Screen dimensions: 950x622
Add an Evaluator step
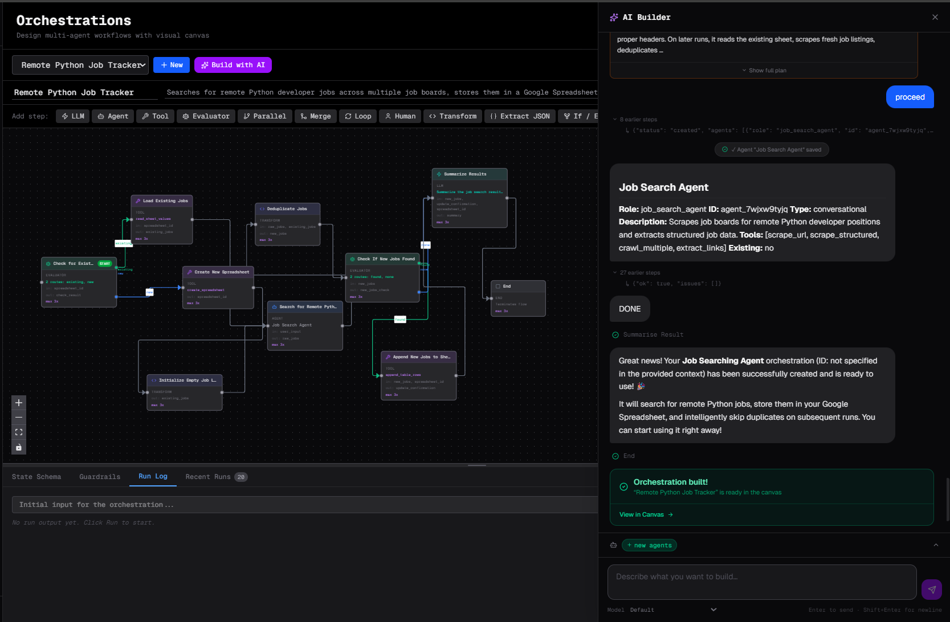(206, 116)
